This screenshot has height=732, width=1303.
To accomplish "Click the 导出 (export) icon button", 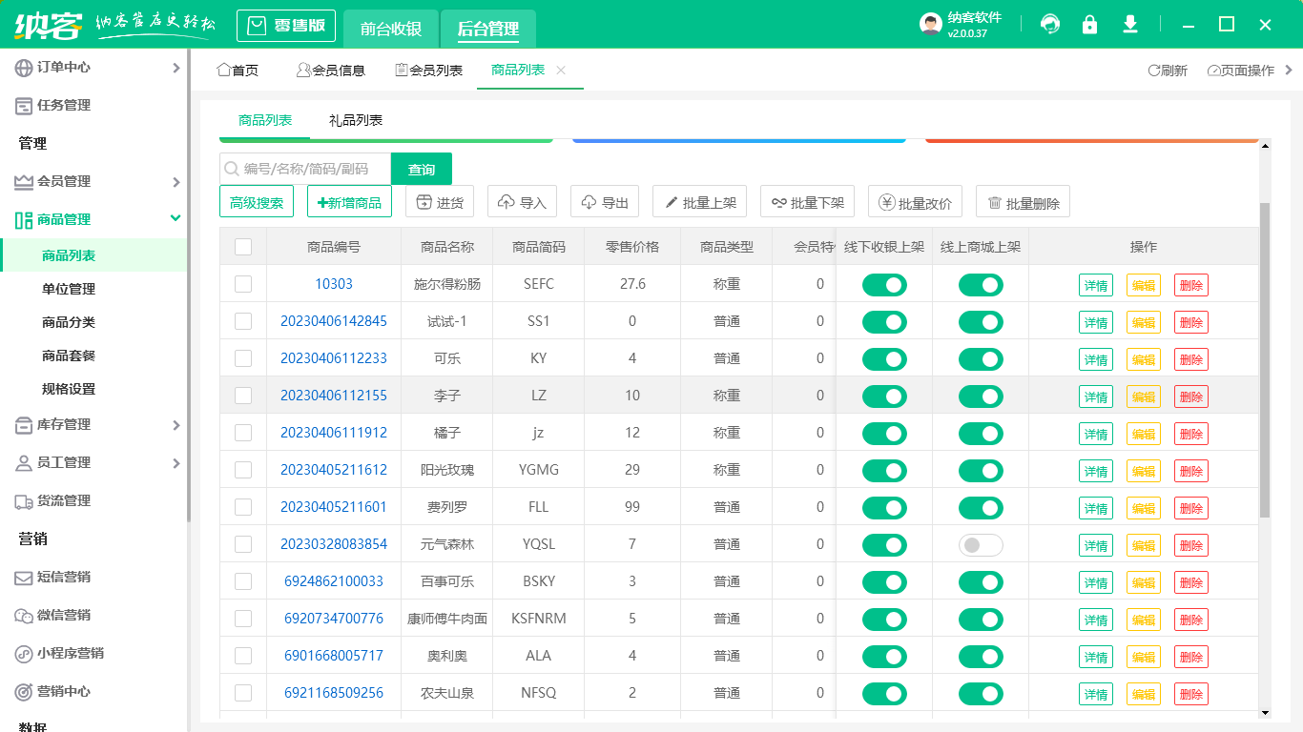I will coord(604,201).
